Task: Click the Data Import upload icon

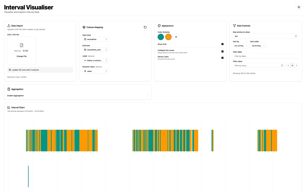Action: pyautogui.click(x=9, y=26)
